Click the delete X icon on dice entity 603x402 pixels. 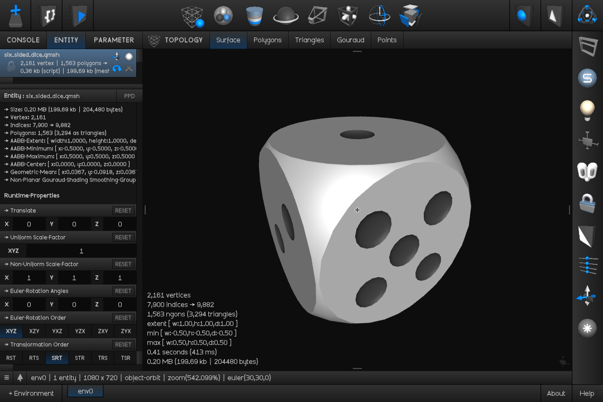130,69
